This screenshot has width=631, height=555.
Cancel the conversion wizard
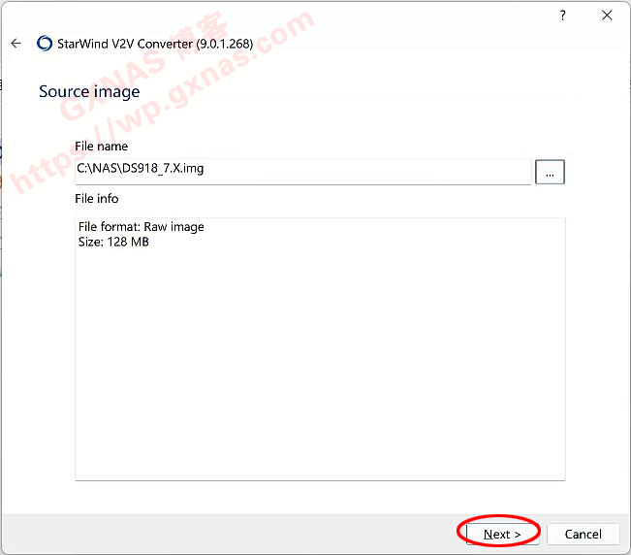click(583, 534)
